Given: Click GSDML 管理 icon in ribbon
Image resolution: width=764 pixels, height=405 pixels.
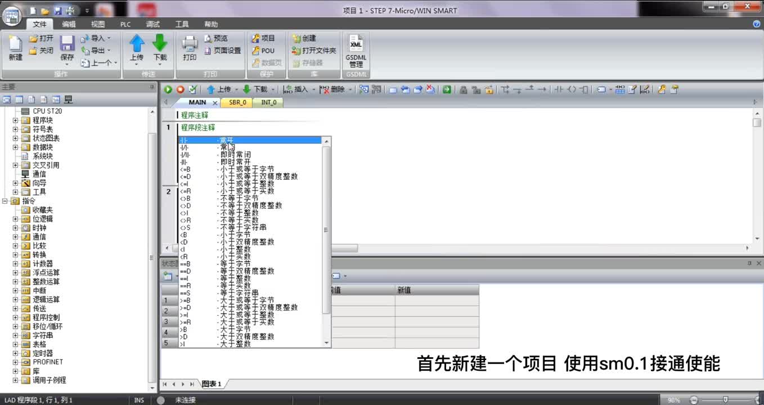Looking at the screenshot, I should tap(356, 51).
